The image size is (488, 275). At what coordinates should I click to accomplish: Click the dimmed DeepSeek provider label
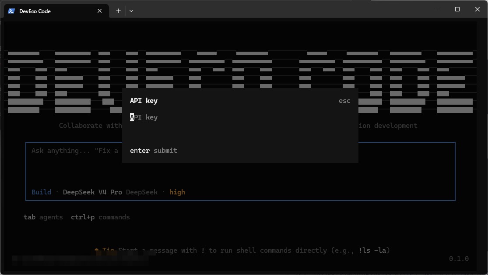[142, 192]
